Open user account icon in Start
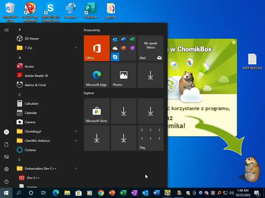This screenshot has width=265, height=198. tap(6, 132)
